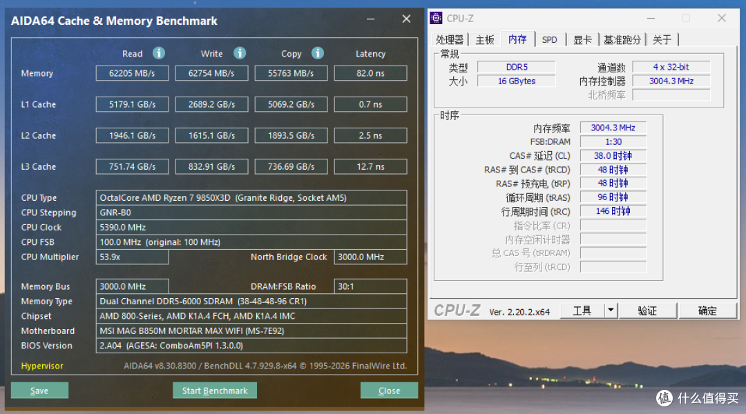Open the CPU-Z tools dropdown arrow
The width and height of the screenshot is (746, 414).
tap(611, 311)
